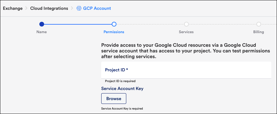
Task: Click the 'Project ID is required' message
Action: pyautogui.click(x=120, y=81)
